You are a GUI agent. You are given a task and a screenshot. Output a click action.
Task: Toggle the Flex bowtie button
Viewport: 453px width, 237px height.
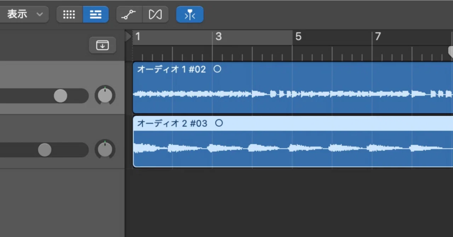point(155,15)
